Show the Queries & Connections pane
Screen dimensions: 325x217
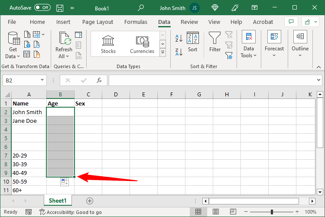tap(78, 35)
